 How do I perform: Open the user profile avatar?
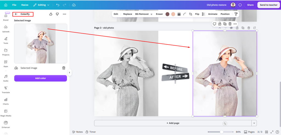[x=233, y=5]
